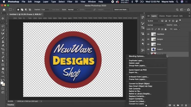The width and height of the screenshot is (191, 107).
Task: Choose New selection mode icon
Action: click(18, 10)
